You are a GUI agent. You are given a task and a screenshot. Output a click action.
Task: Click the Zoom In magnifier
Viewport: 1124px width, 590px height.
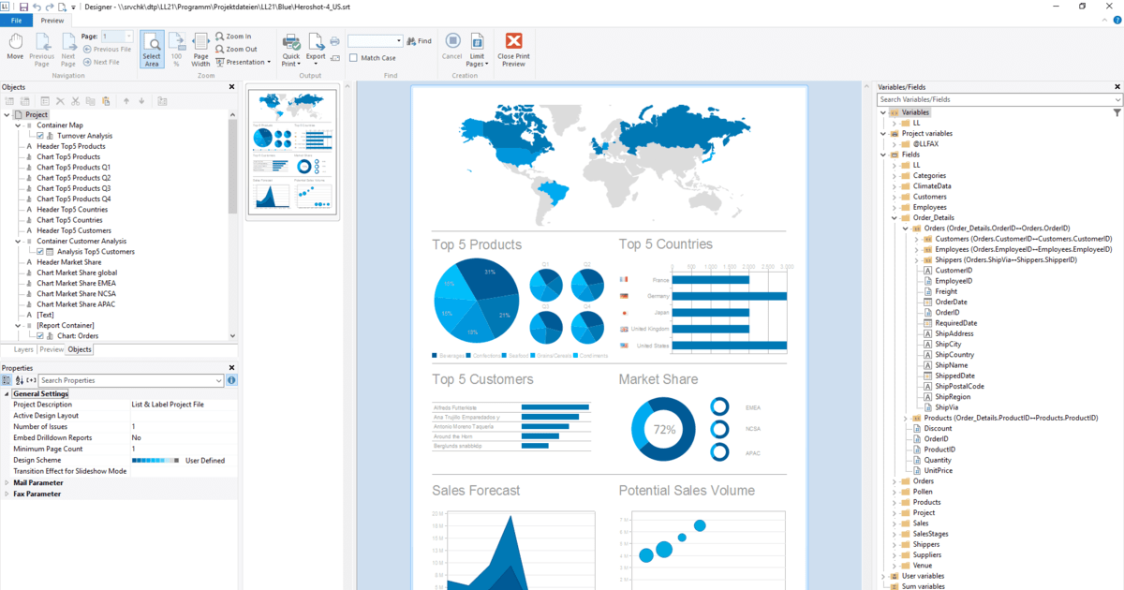(233, 37)
